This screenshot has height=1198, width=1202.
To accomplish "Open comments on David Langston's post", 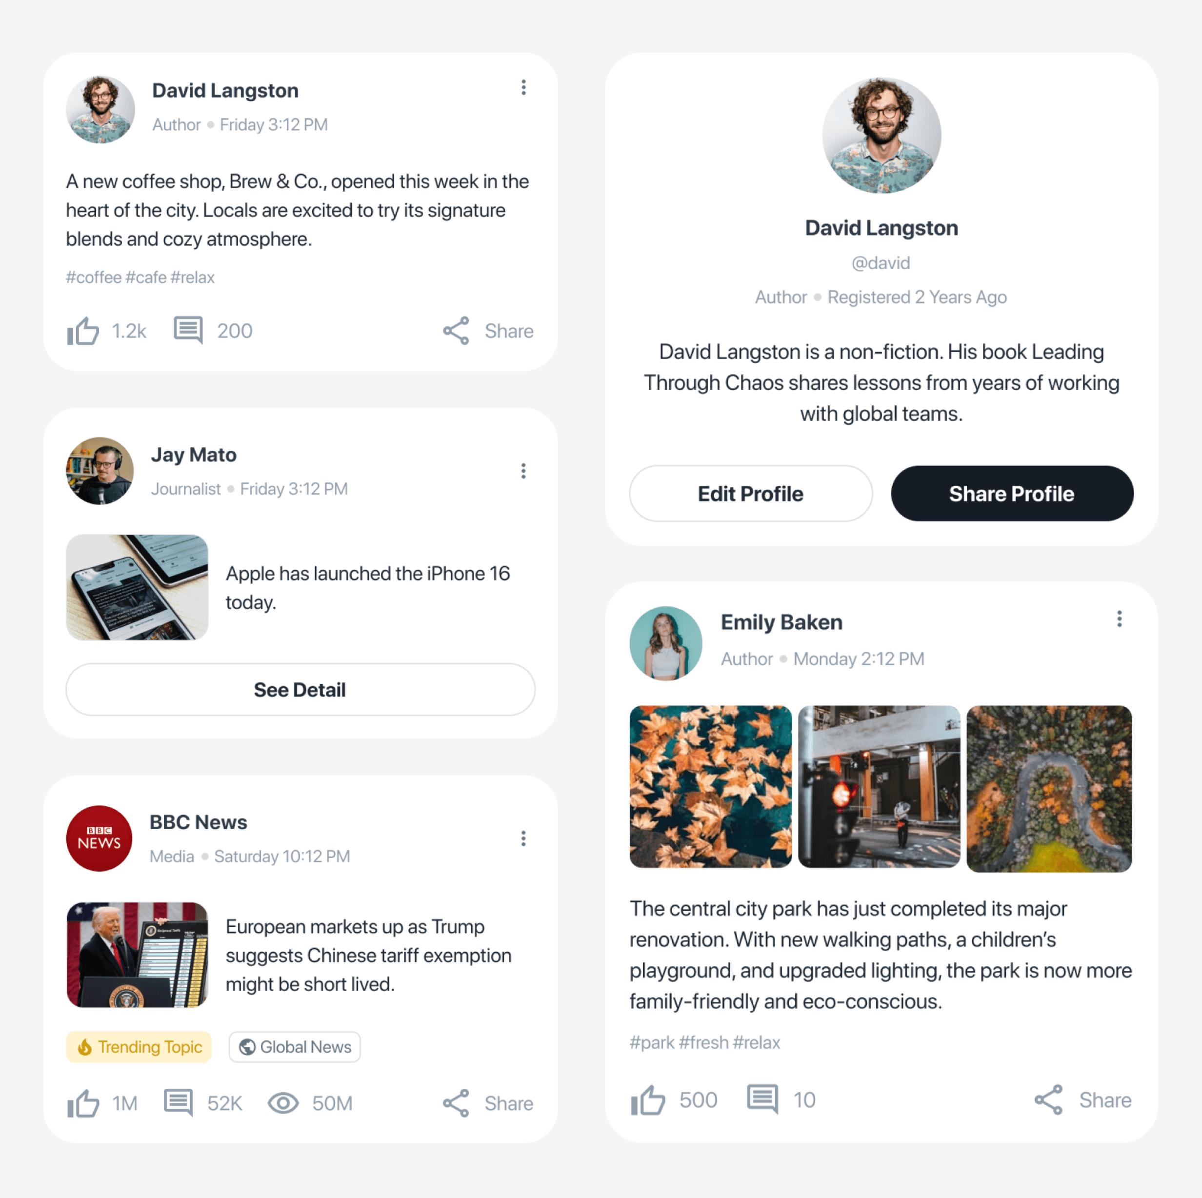I will pos(188,330).
